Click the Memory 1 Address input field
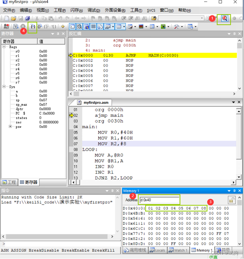 point(159,200)
